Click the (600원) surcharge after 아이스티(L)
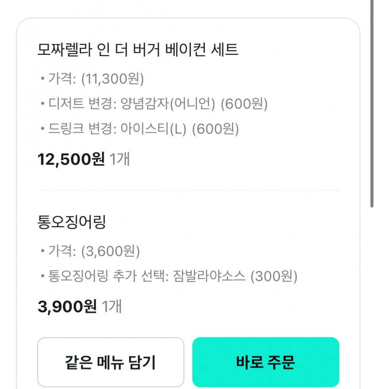Image resolution: width=376 pixels, height=389 pixels. tap(215, 130)
